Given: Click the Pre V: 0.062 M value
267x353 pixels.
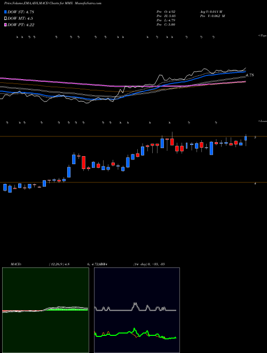Looking at the screenshot, I should point(212,16).
